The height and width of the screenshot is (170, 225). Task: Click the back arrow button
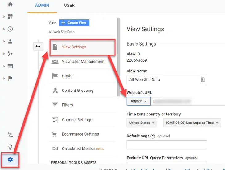point(38,46)
